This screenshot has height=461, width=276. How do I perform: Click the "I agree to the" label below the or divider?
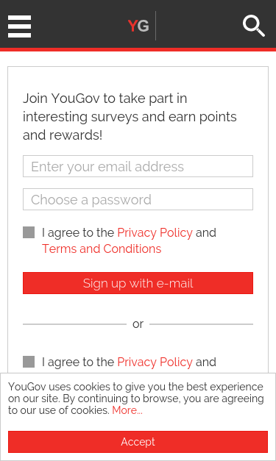click(78, 362)
